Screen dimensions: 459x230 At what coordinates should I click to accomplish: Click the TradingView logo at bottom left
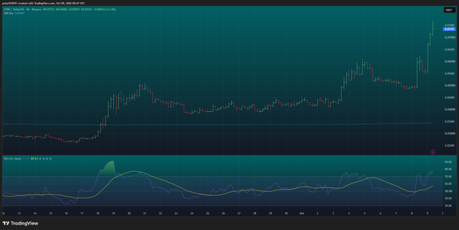point(20,223)
